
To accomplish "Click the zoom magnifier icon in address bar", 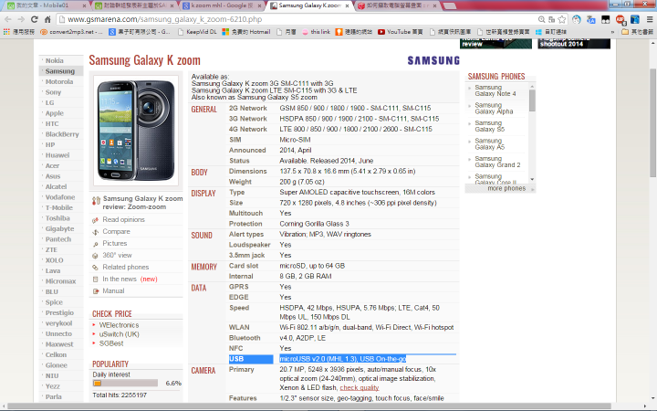I will (542, 19).
